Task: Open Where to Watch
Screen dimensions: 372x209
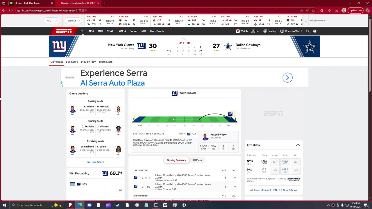Action: pyautogui.click(x=291, y=31)
